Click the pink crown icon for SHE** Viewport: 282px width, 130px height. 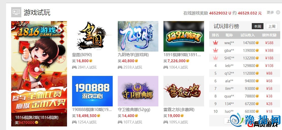coord(215,58)
